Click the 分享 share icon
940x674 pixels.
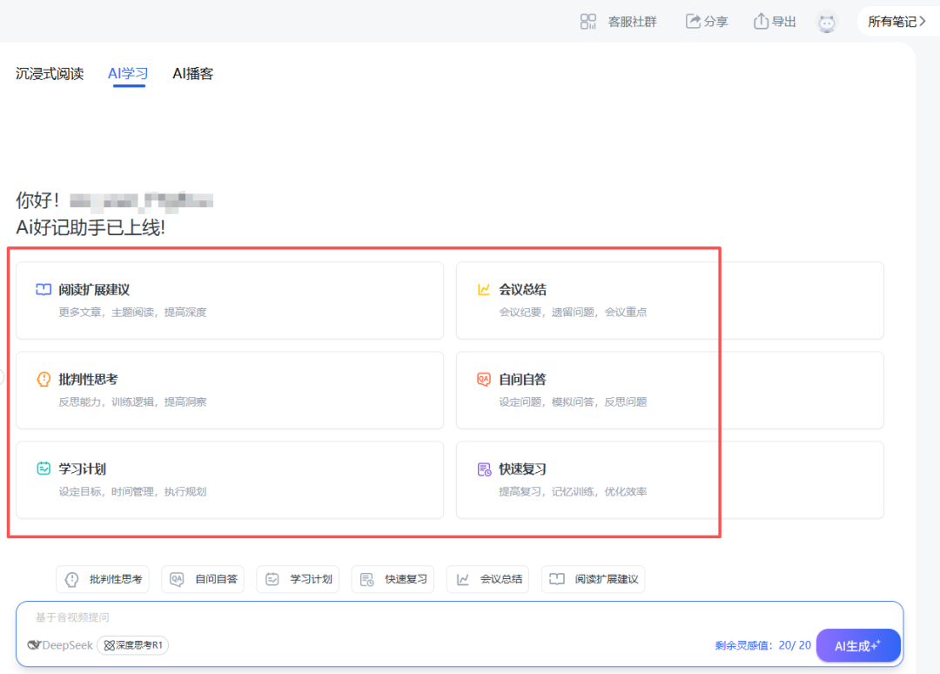[693, 22]
